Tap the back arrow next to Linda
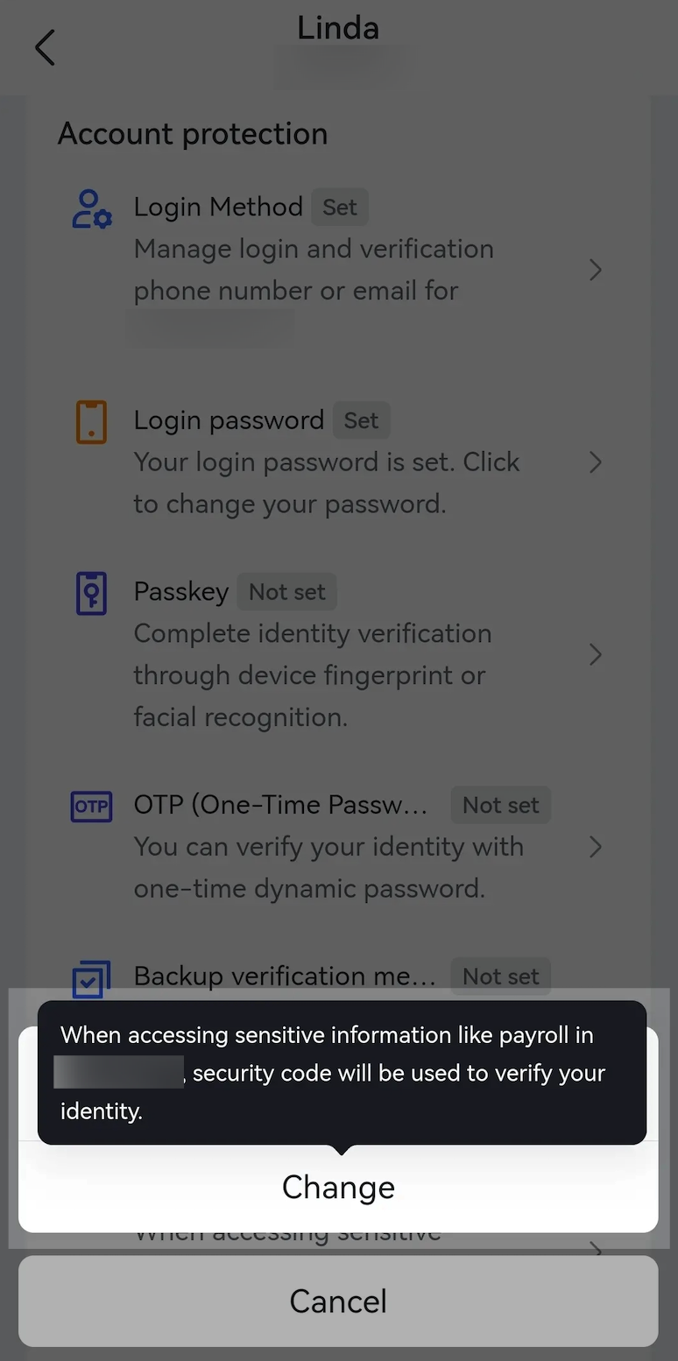Image resolution: width=678 pixels, height=1361 pixels. (x=44, y=47)
